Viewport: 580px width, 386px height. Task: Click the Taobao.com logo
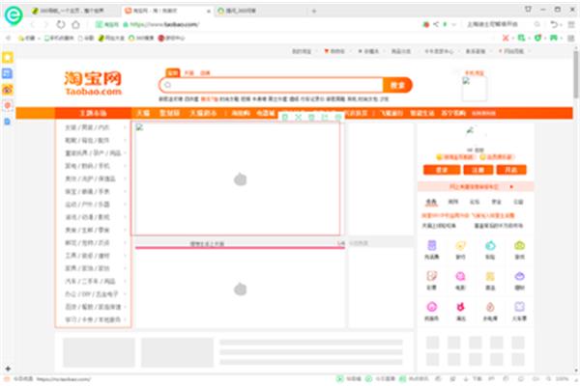pos(93,83)
